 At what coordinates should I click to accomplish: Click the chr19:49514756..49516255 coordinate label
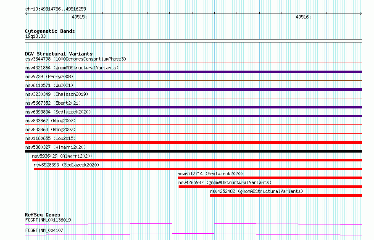pos(55,9)
